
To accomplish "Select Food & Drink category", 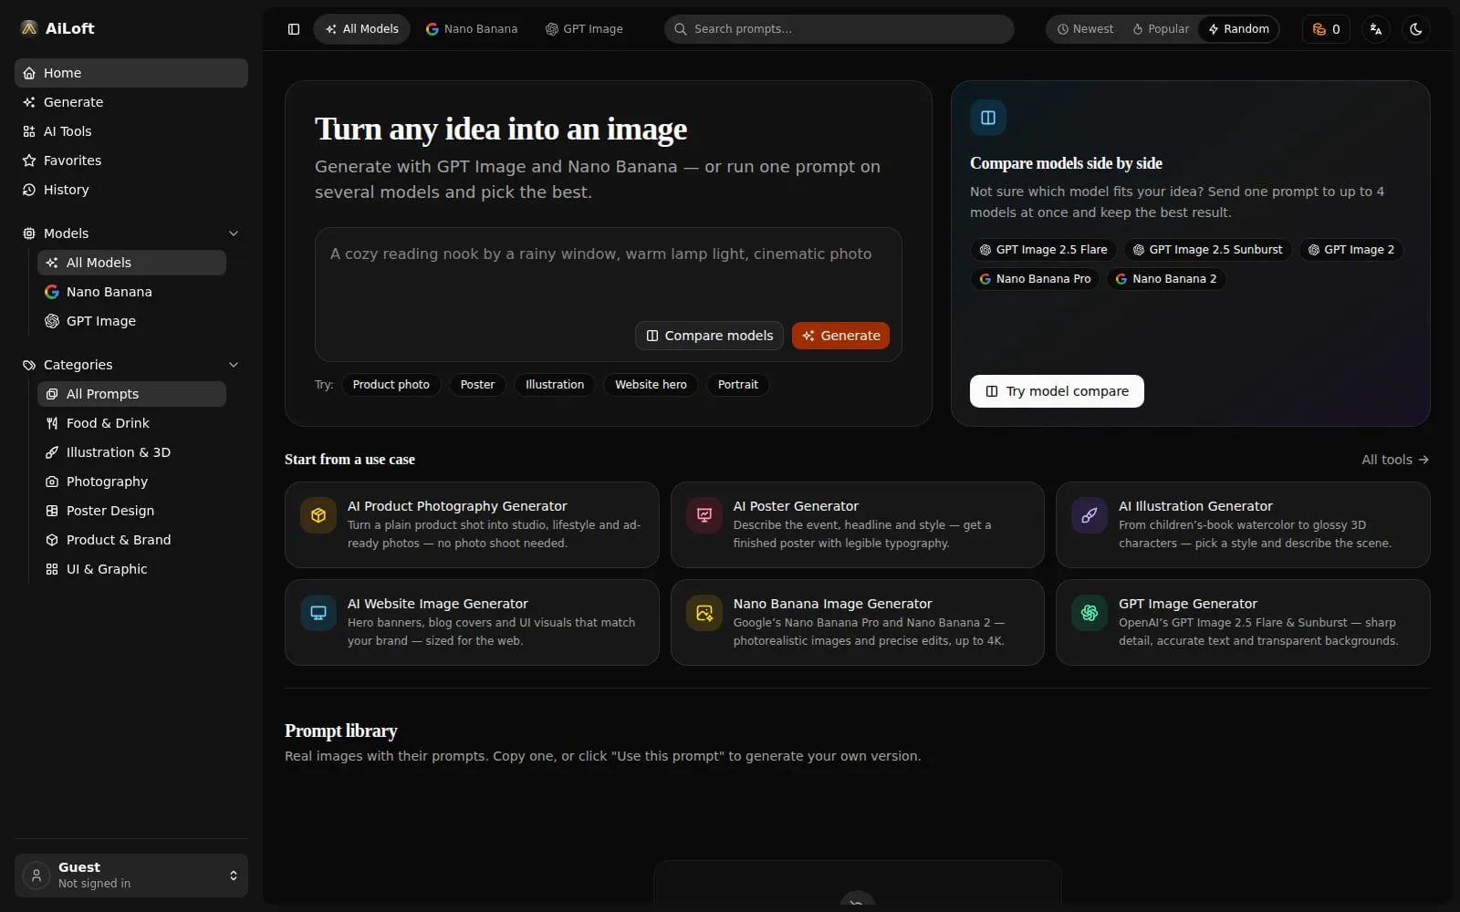I will [x=131, y=423].
